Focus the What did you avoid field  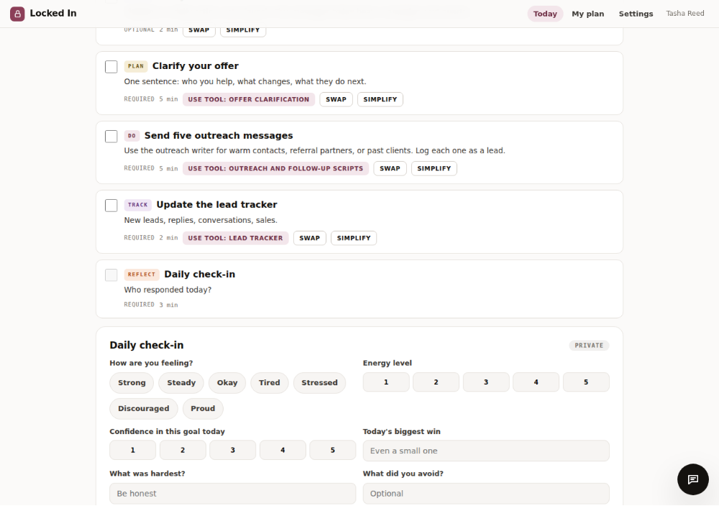[486, 494]
